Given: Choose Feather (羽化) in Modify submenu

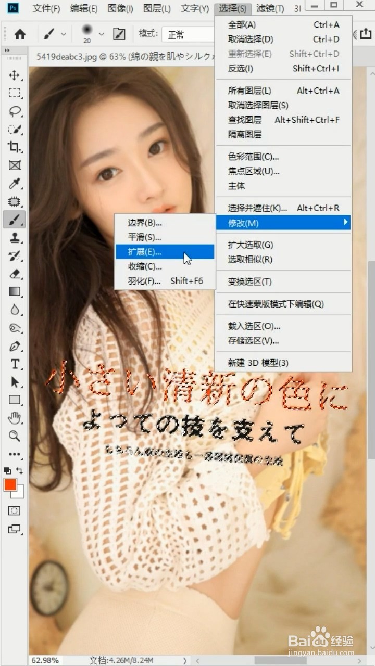Looking at the screenshot, I should tap(165, 281).
